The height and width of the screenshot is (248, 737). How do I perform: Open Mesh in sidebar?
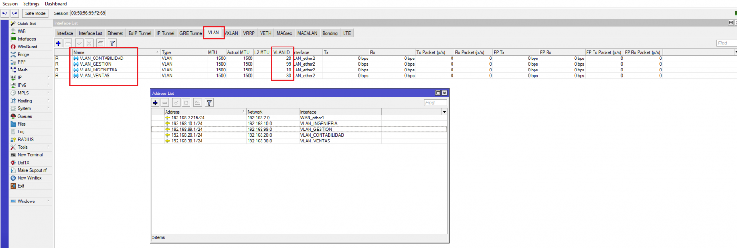click(23, 70)
